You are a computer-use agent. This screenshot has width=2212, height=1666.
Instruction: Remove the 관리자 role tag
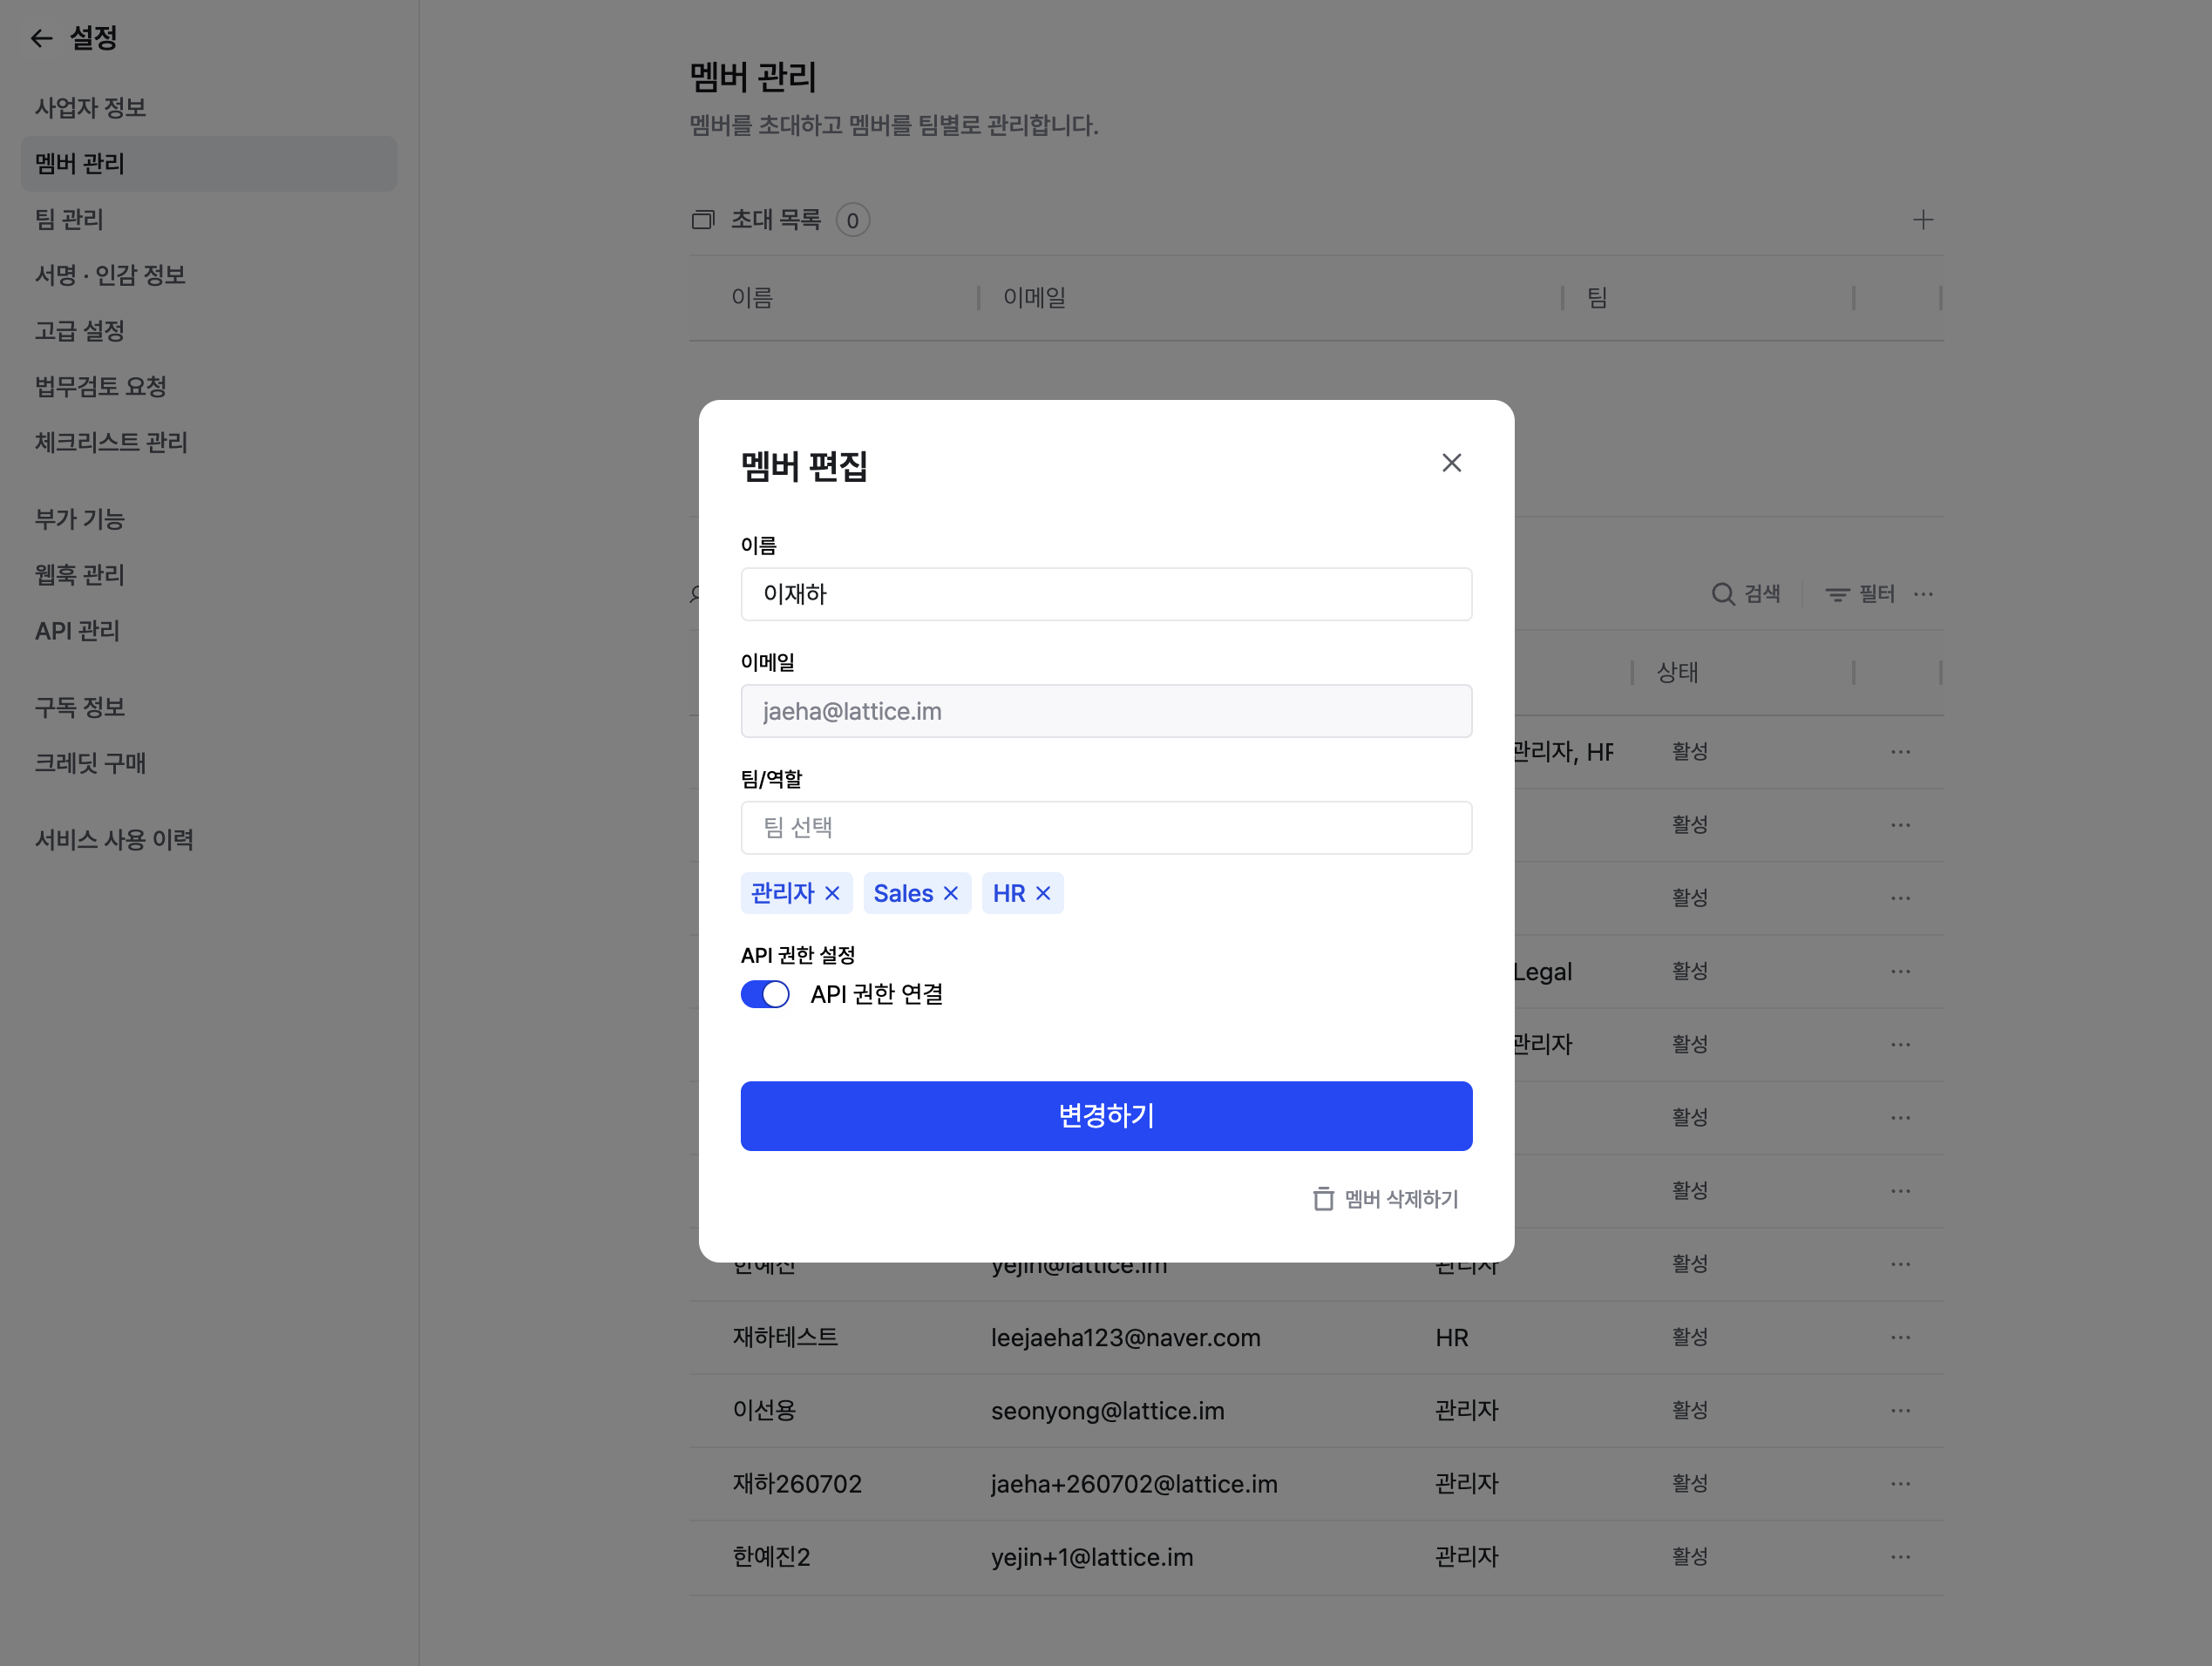[832, 893]
